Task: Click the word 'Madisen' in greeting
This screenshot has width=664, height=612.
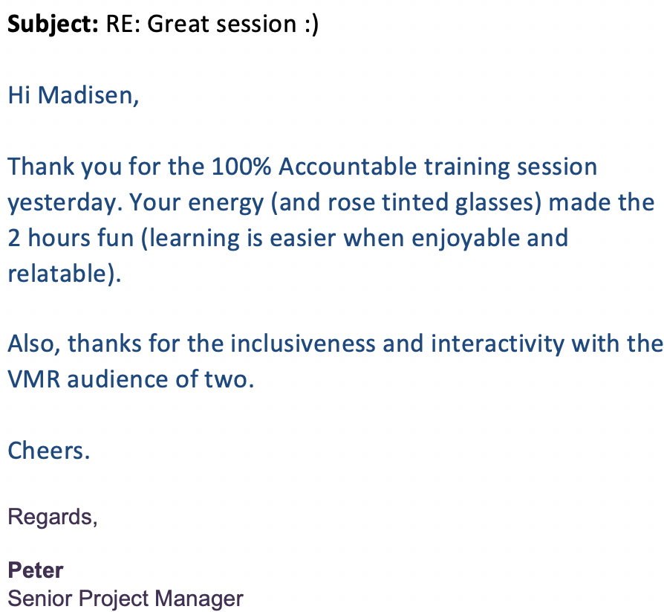Action: click(x=86, y=95)
